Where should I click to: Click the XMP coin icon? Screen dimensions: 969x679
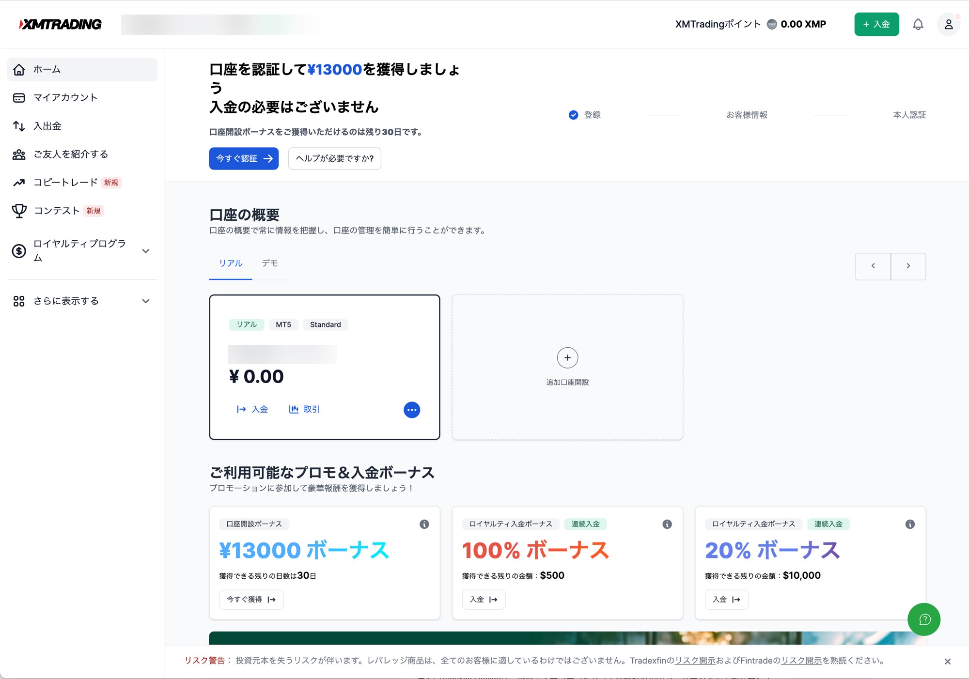pos(772,24)
